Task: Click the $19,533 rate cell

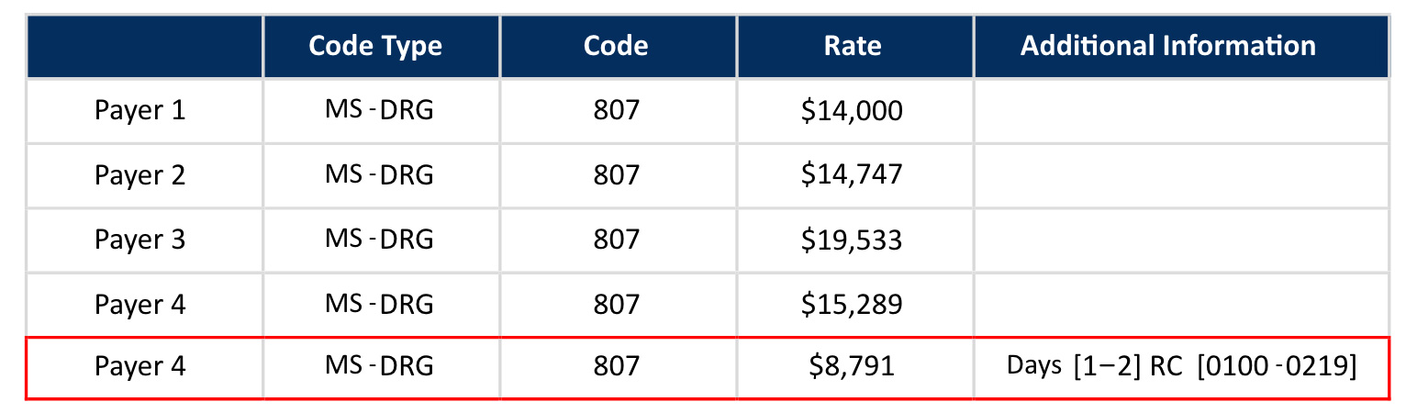Action: pos(852,240)
